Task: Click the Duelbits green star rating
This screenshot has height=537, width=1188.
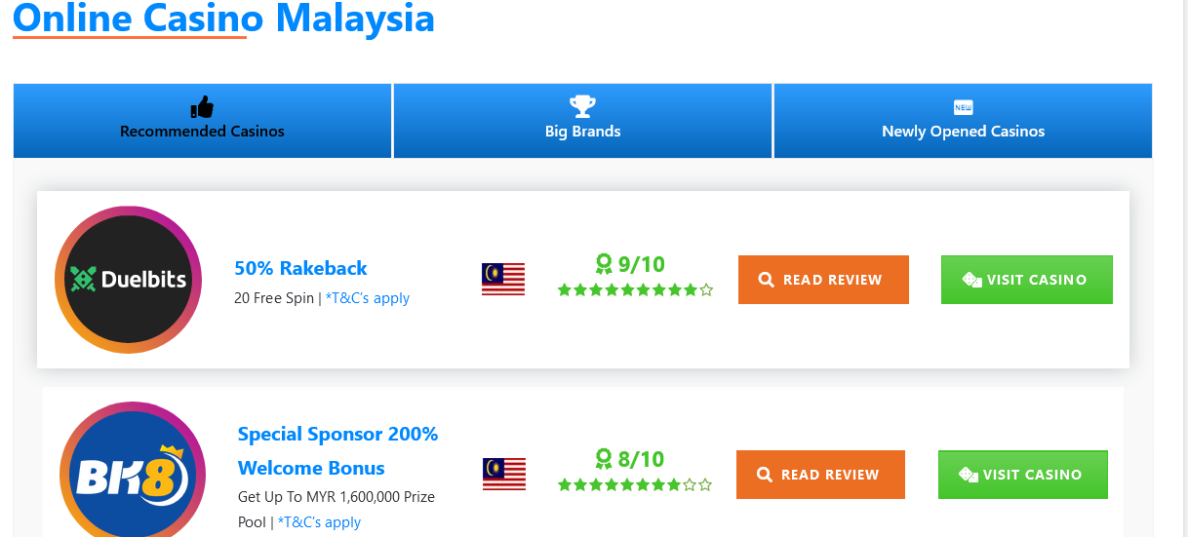Action: pos(635,289)
